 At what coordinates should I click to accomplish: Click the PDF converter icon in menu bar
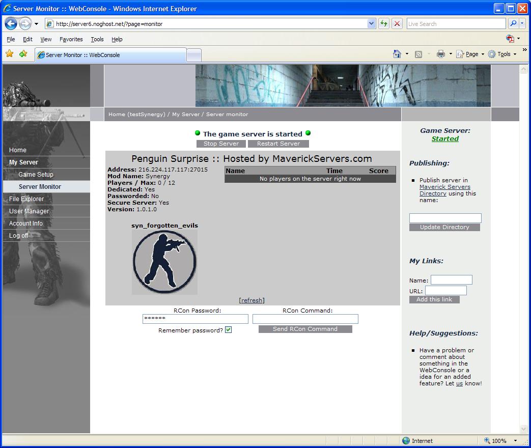pyautogui.click(x=510, y=39)
